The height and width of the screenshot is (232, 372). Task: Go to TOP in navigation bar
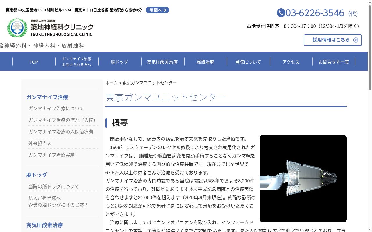pyautogui.click(x=34, y=62)
